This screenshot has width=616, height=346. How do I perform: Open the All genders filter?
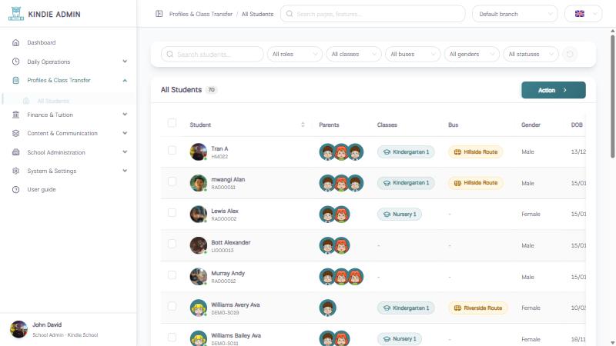click(471, 54)
